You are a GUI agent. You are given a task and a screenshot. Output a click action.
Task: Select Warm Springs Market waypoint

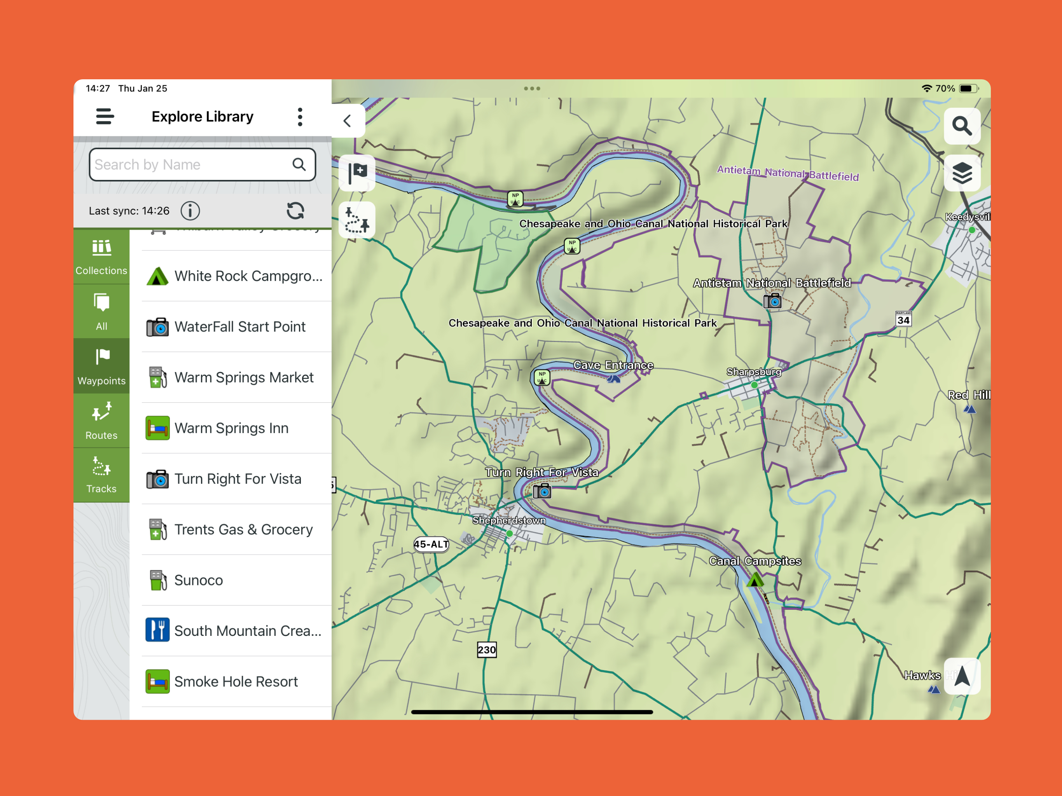click(x=235, y=377)
